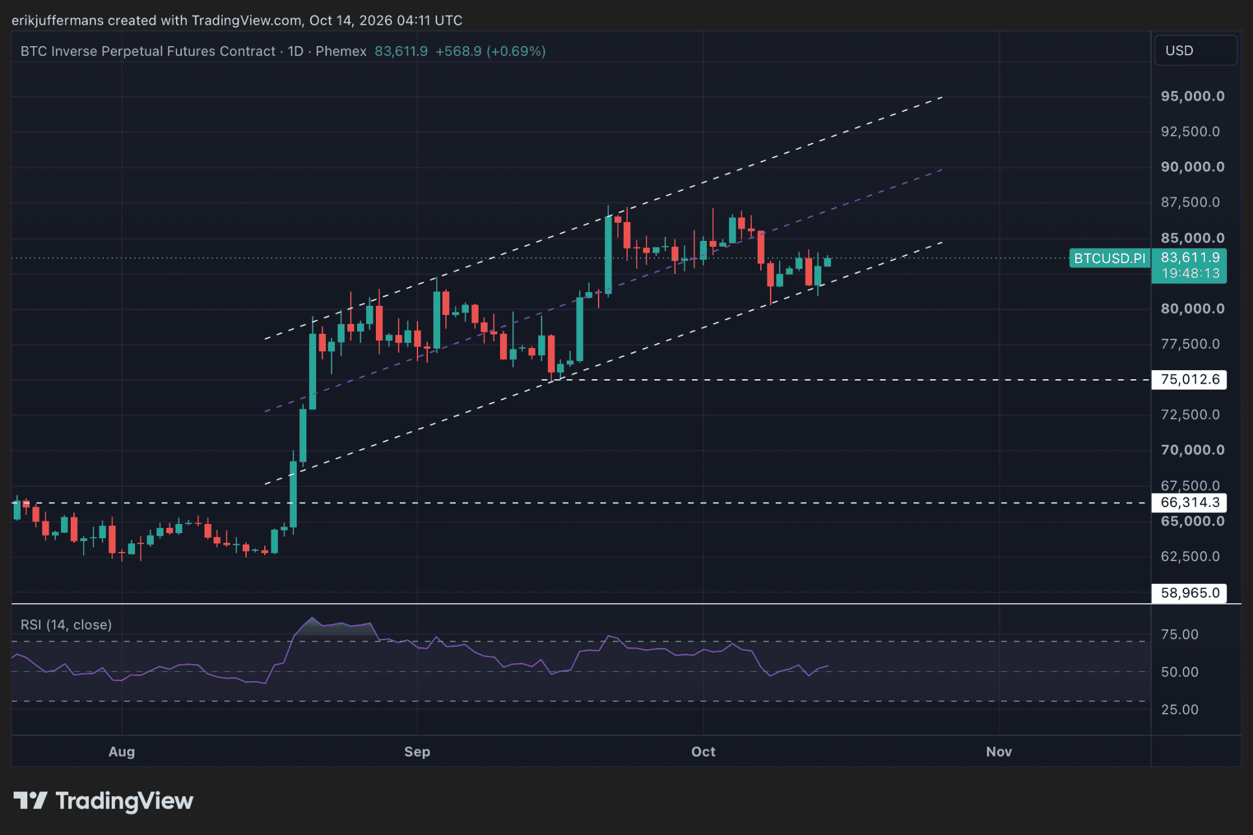Click the 95,000.0 price axis label

coord(1192,96)
